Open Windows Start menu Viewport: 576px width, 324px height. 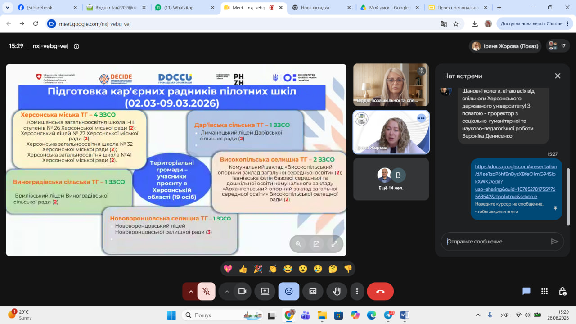pos(171,315)
